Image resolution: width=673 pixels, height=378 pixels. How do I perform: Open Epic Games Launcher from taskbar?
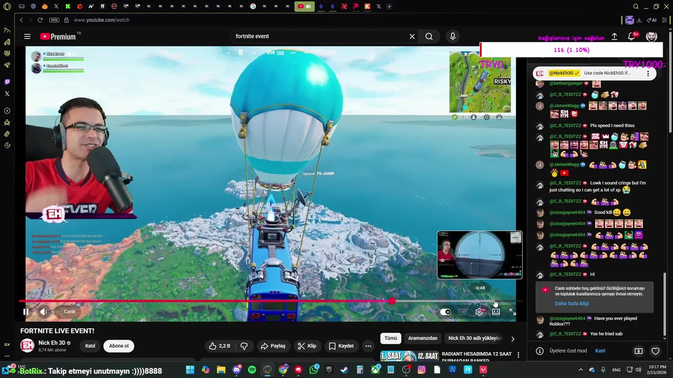pyautogui.click(x=329, y=370)
